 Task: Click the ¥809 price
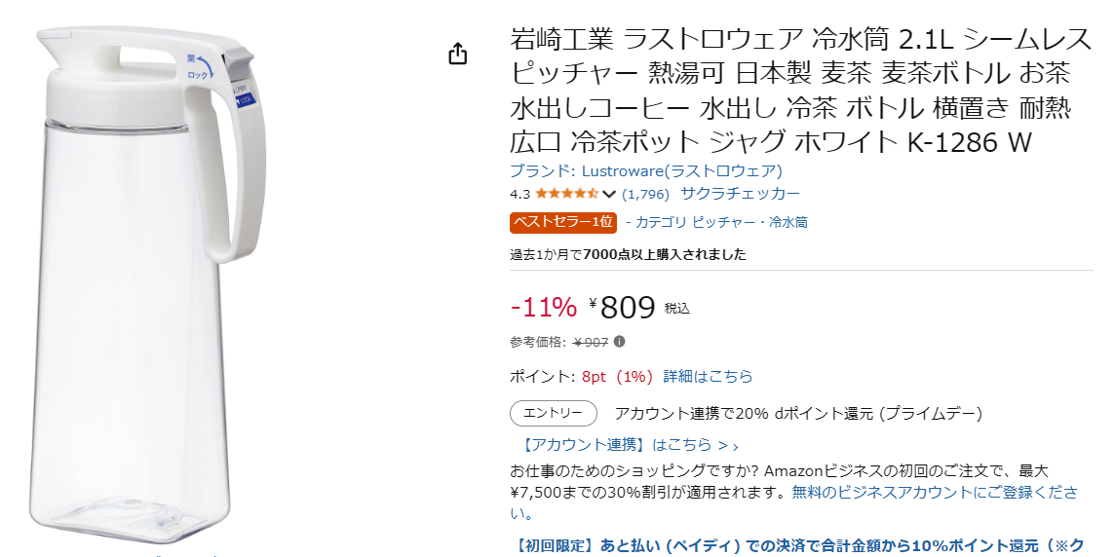coord(622,308)
